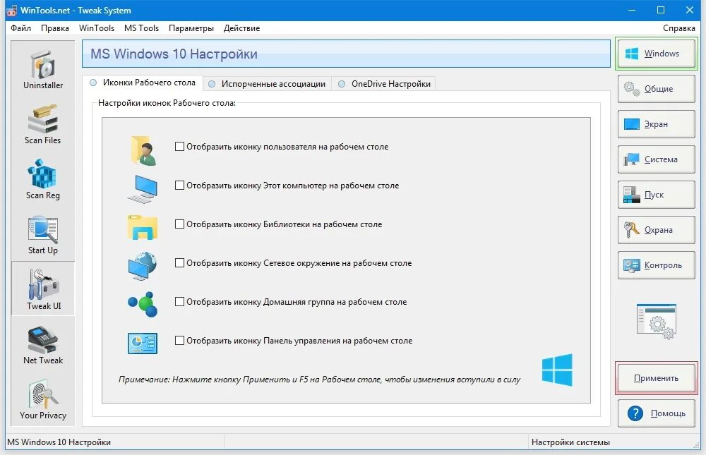Open the Файл menu
The width and height of the screenshot is (706, 455).
tap(20, 28)
